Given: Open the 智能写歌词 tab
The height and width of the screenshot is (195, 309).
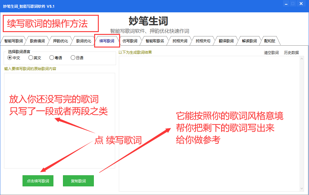Looking at the screenshot, I should (x=13, y=41).
